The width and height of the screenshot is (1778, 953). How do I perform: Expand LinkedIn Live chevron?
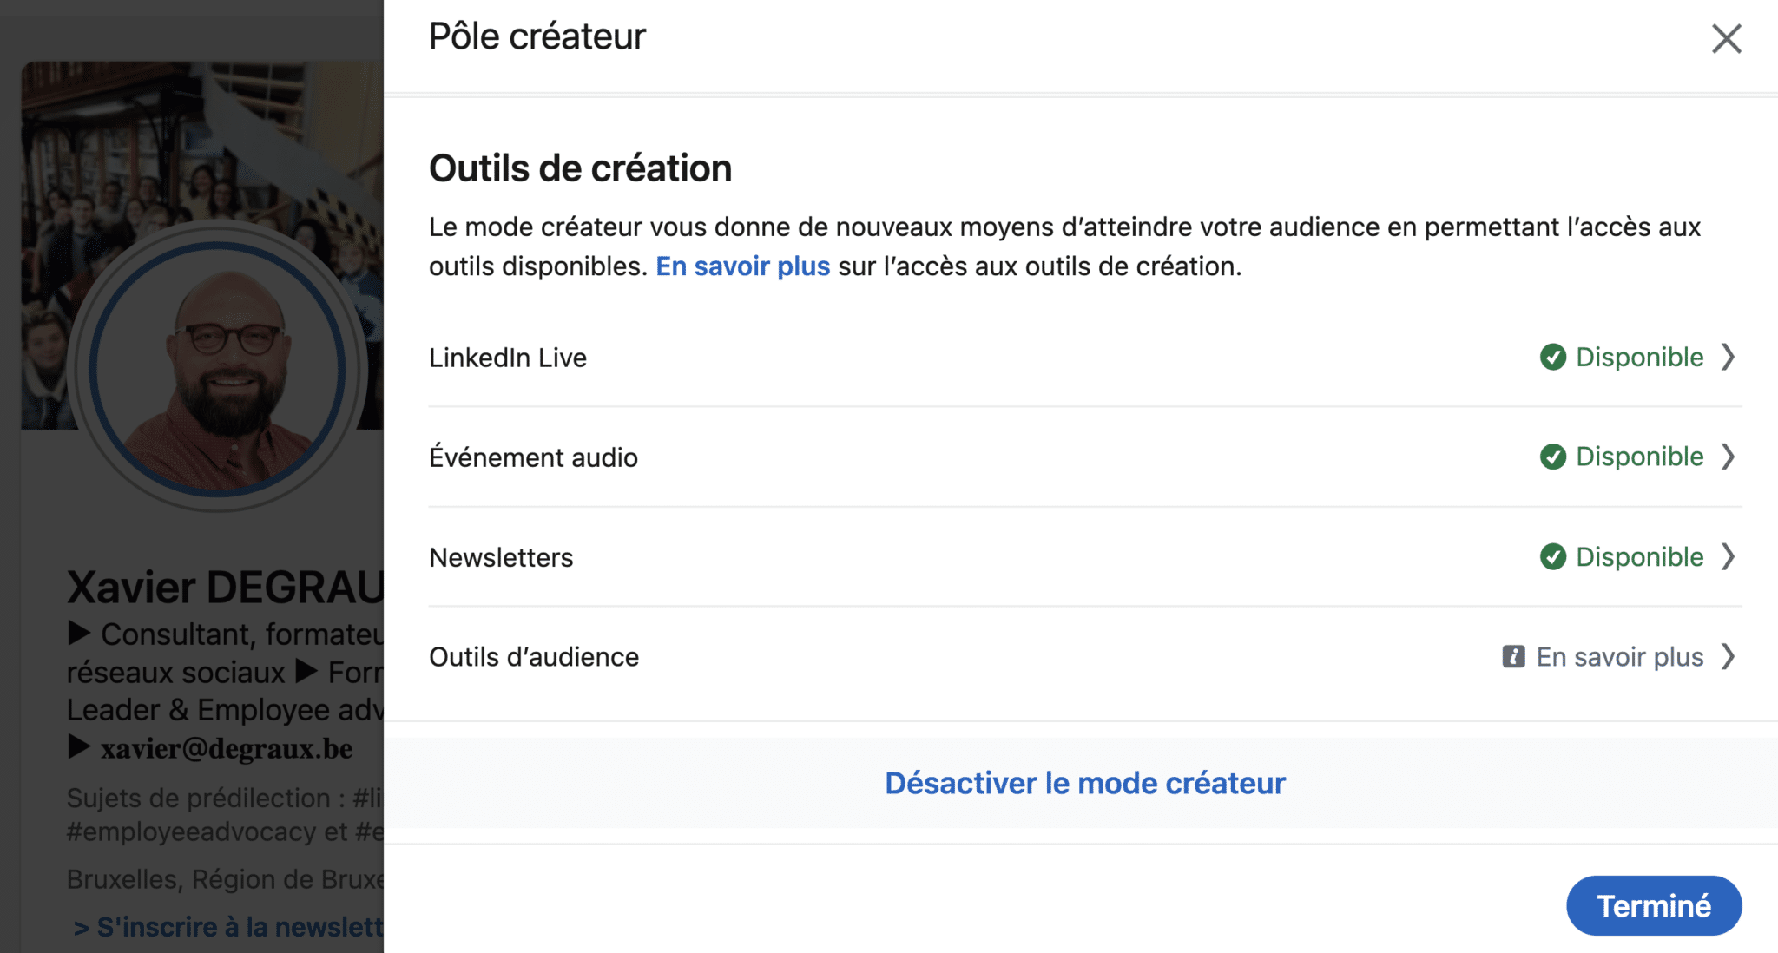click(x=1728, y=357)
